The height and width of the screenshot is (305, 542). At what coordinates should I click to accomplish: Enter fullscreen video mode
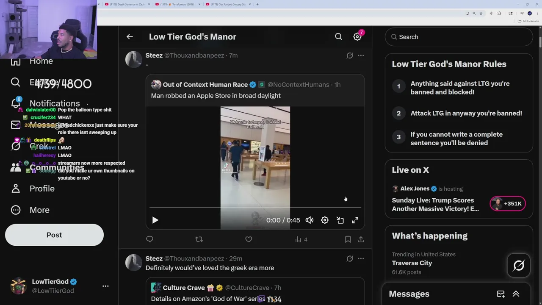coord(355,220)
